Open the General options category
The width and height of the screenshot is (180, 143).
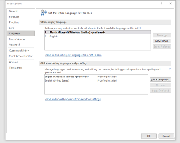pyautogui.click(x=21, y=11)
